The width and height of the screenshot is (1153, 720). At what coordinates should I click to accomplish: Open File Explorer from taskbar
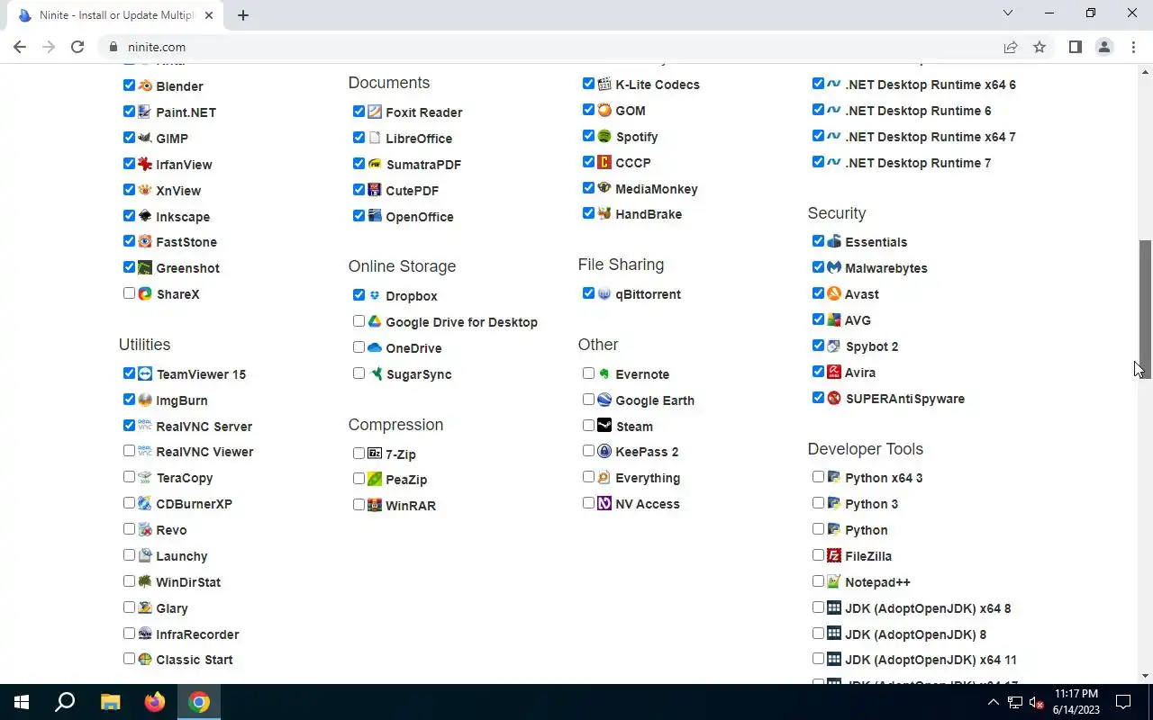[110, 702]
